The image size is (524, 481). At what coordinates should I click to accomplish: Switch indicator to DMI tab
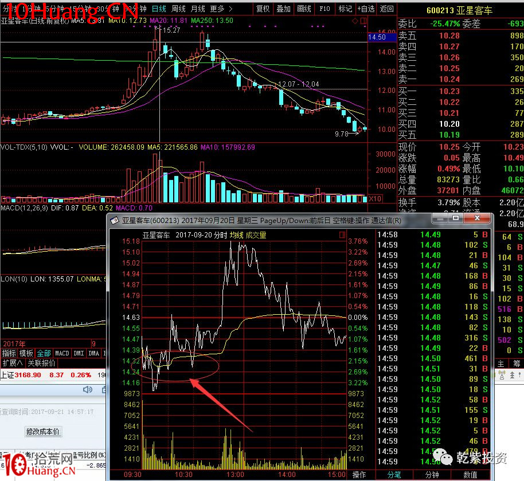pyautogui.click(x=79, y=353)
